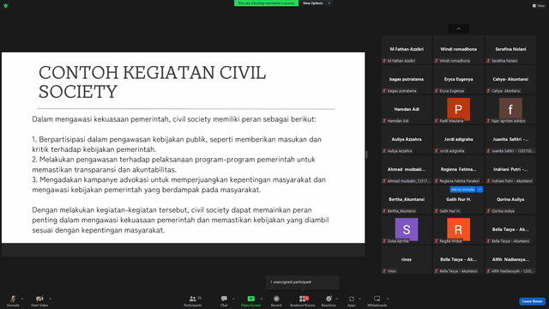Click the '1 unassigned participant' tooltip
549x309 pixels.
pos(303,282)
